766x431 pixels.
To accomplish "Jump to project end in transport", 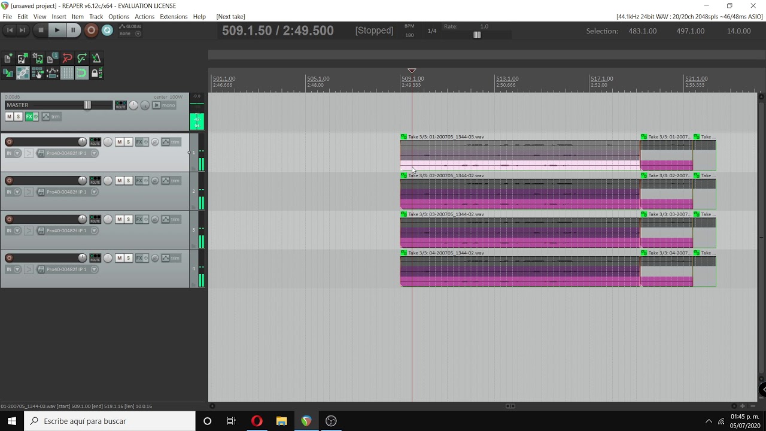I will (x=22, y=30).
